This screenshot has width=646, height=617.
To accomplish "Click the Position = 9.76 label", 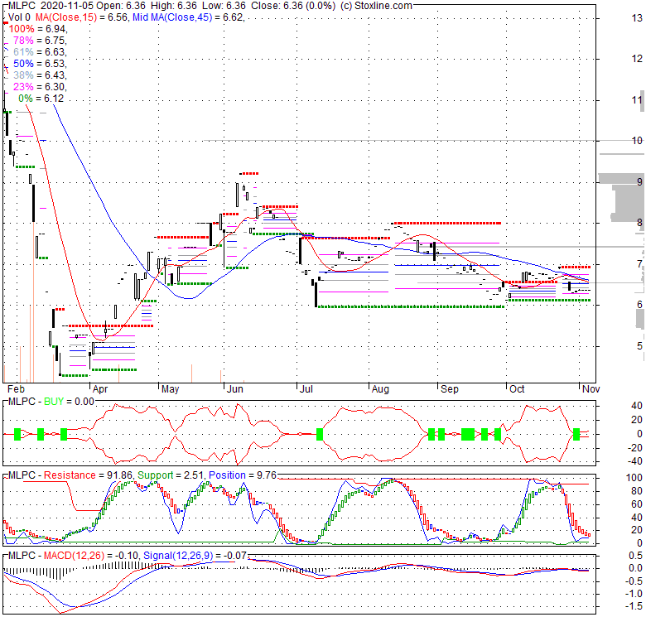I will 242,475.
